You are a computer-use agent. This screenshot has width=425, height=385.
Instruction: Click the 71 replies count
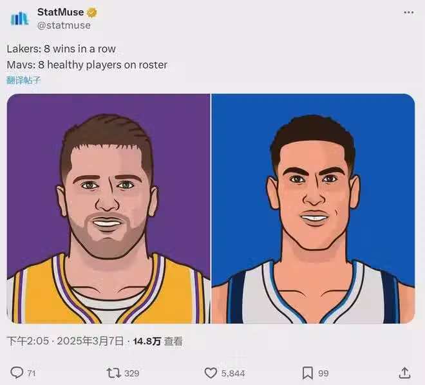coord(32,373)
